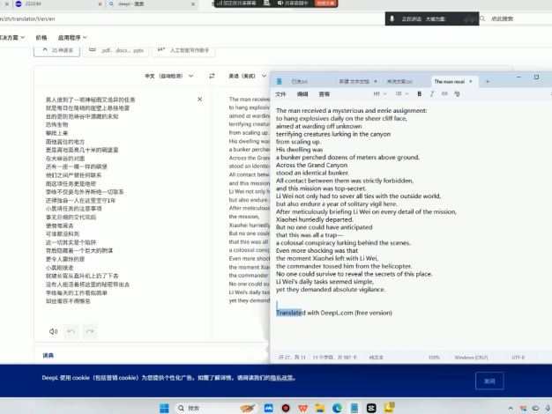Open the red record app in taskbar
The width and height of the screenshot is (552, 414).
coord(286,408)
